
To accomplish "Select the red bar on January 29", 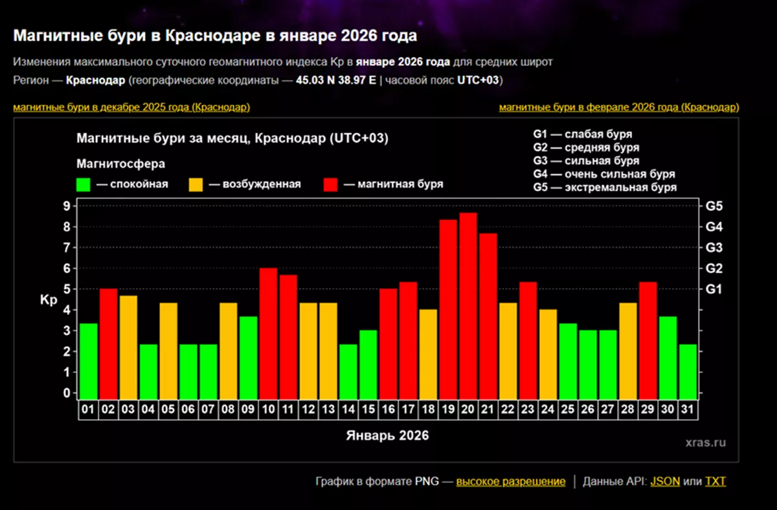I will 647,337.
